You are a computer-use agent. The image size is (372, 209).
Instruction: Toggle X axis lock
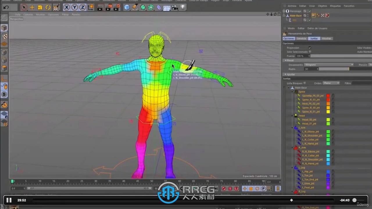(x=67, y=8)
